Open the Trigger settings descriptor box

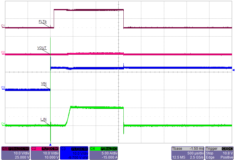[x=219, y=153]
